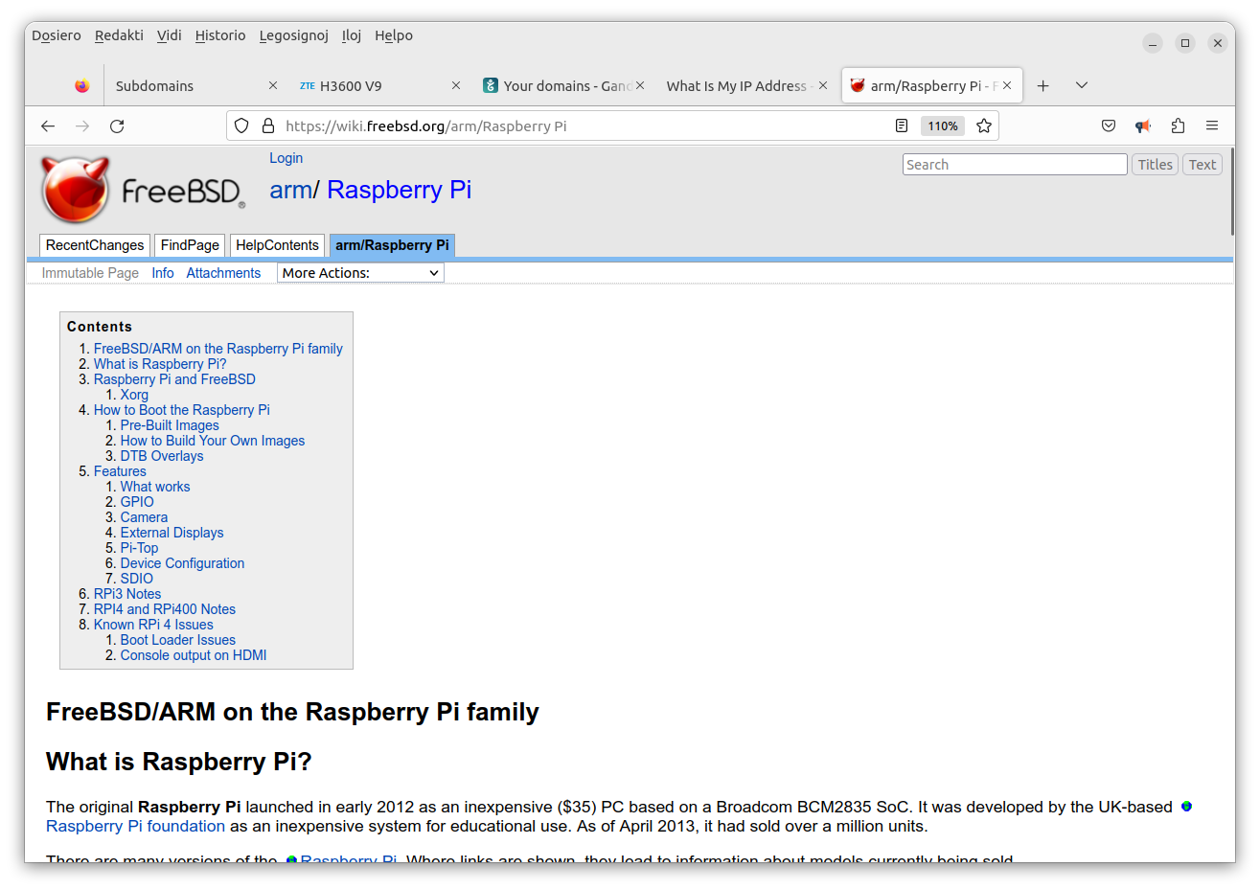
Task: Open the megaphone What's New icon
Action: click(1143, 126)
